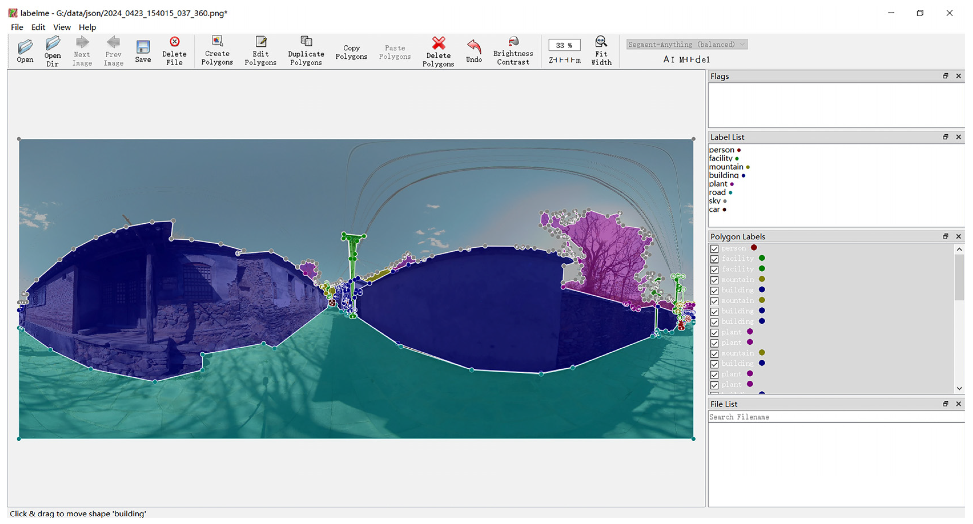Click the Open file icon

point(25,47)
